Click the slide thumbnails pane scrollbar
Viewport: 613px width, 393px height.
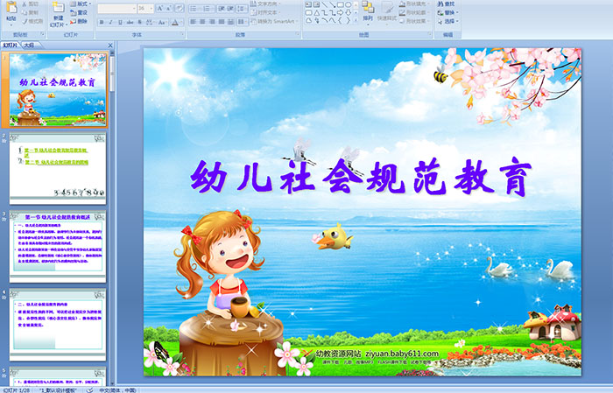pyautogui.click(x=113, y=73)
